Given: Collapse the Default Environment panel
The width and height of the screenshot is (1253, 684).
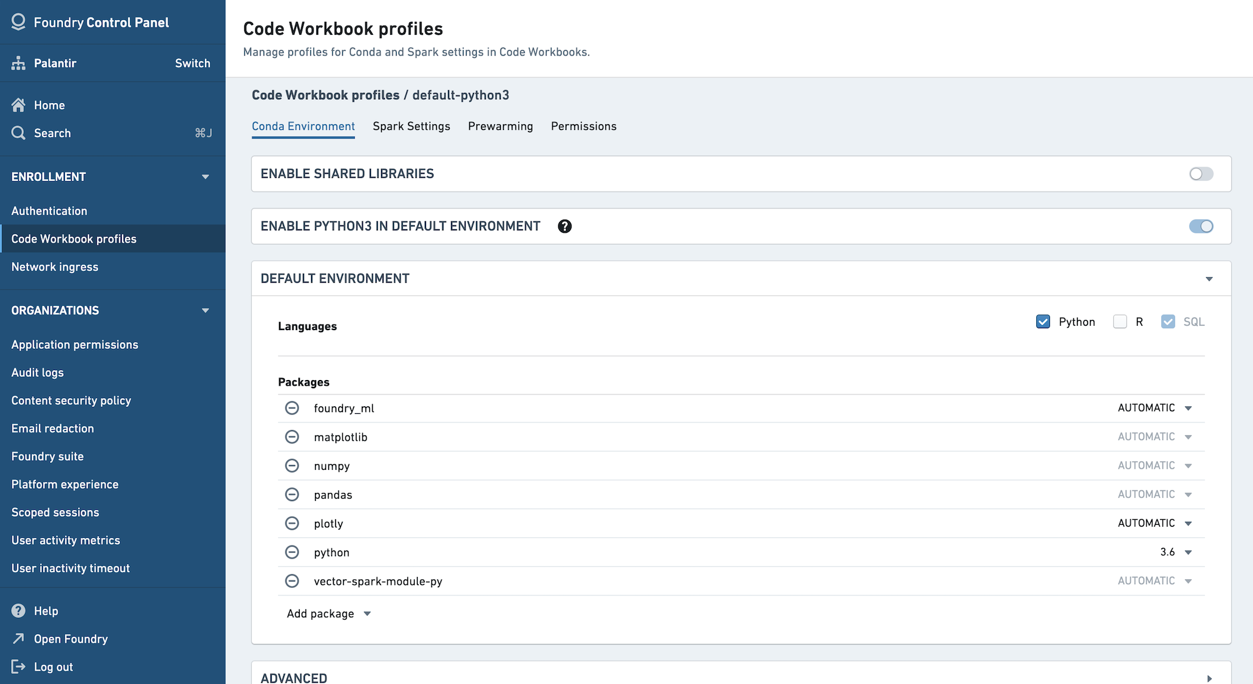Looking at the screenshot, I should (x=1209, y=279).
